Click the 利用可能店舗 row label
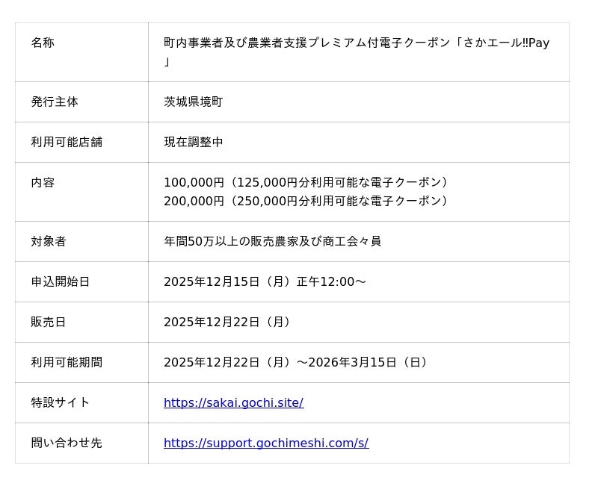Viewport: 598px width, 486px height. point(67,143)
